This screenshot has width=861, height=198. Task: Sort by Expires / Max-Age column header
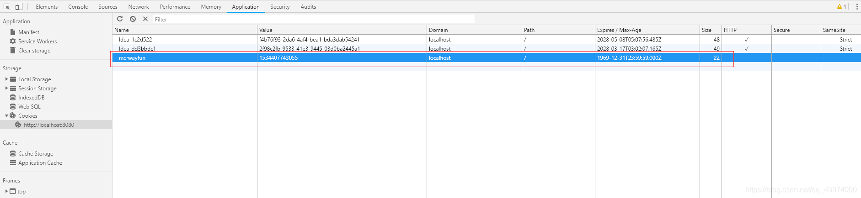(647, 30)
